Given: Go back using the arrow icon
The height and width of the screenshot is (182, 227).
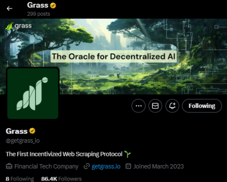Looking at the screenshot, I should (10, 9).
